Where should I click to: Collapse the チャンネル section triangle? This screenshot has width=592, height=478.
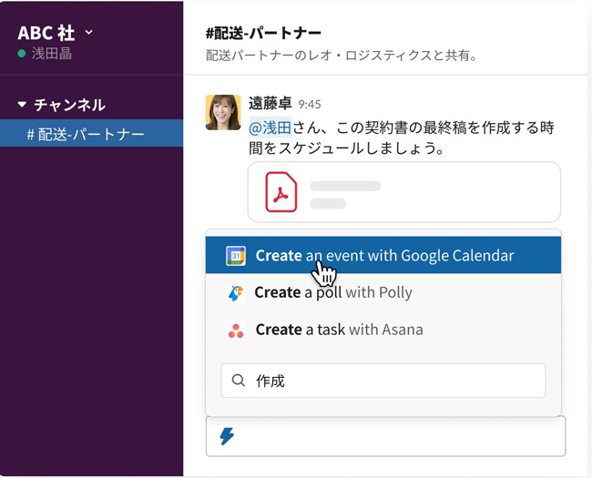tap(22, 105)
